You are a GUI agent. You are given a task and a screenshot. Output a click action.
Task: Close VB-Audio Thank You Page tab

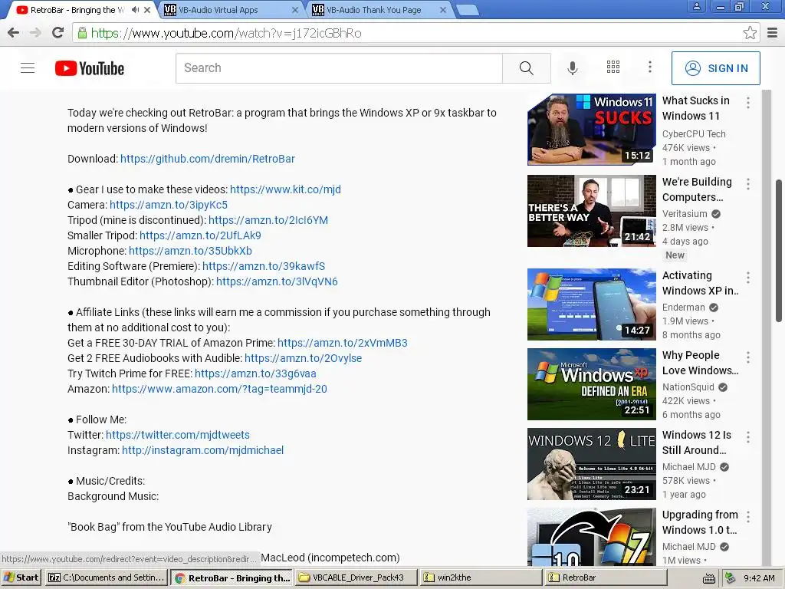click(x=443, y=10)
